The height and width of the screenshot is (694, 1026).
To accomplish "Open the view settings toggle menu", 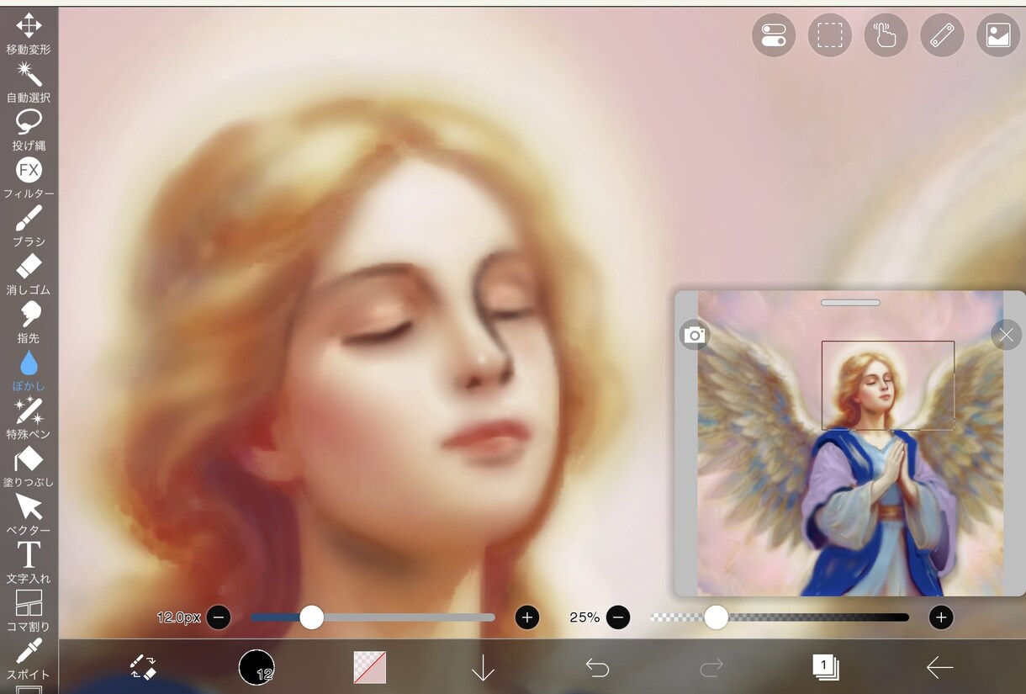I will 774,35.
